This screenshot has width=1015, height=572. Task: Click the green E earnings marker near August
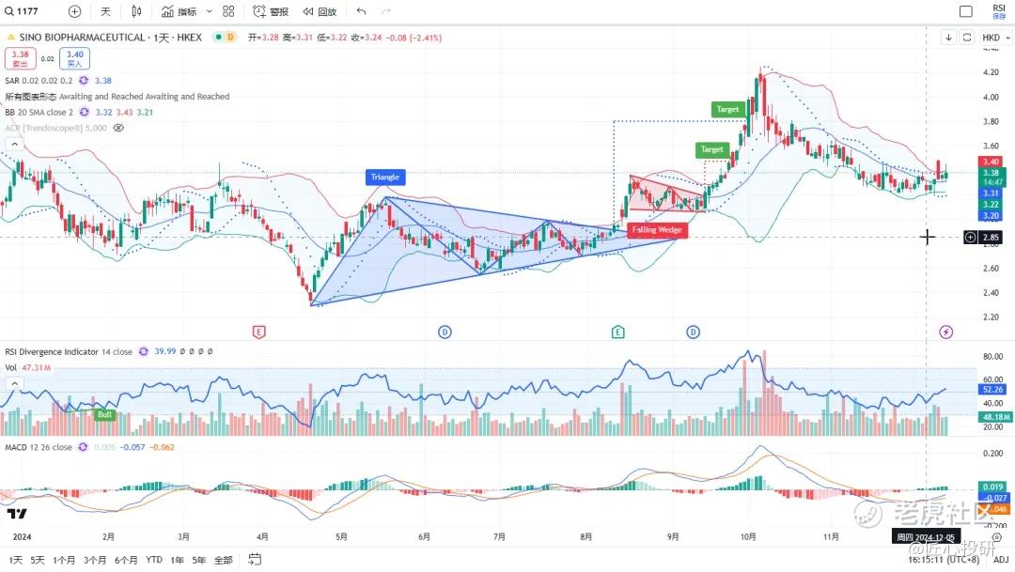tap(617, 332)
